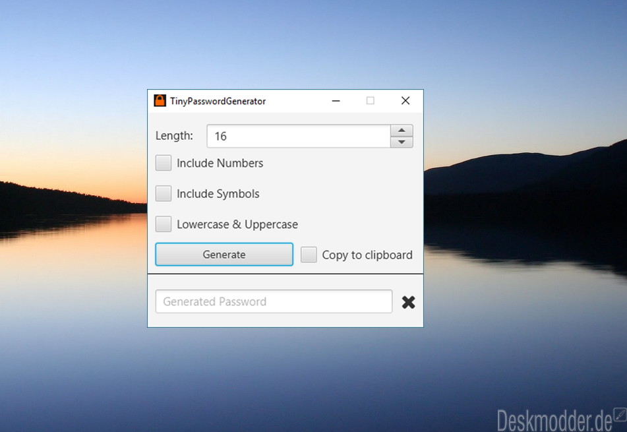Enable the Include Symbols checkbox
Image resolution: width=627 pixels, height=432 pixels.
(x=164, y=194)
